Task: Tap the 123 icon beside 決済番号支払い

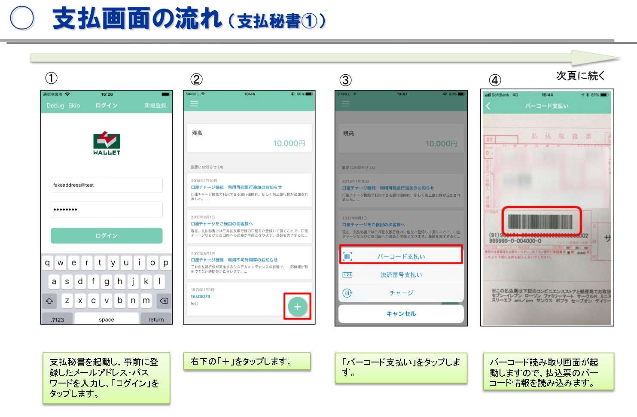Action: [x=347, y=275]
